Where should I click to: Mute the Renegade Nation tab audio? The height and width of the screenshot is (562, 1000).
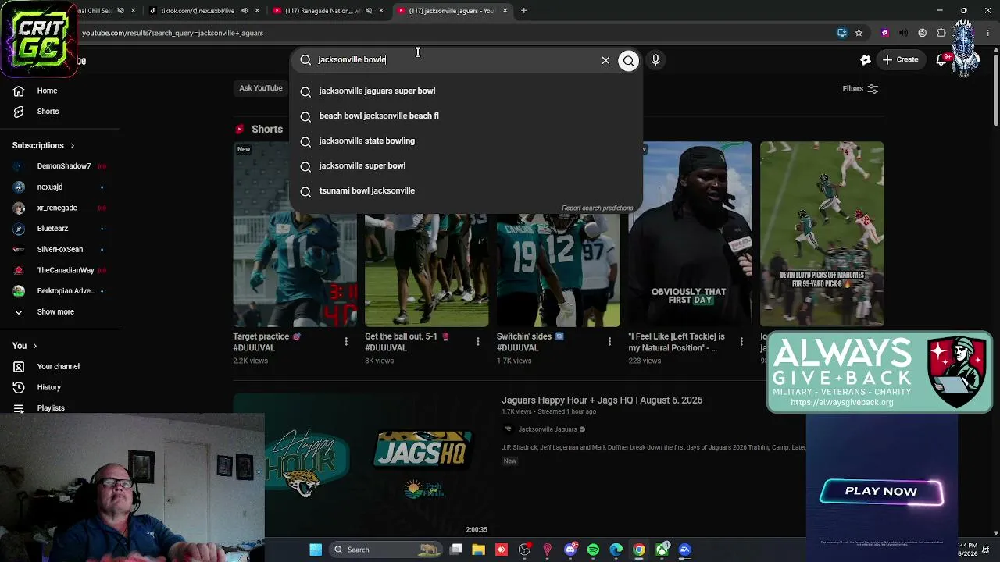pyautogui.click(x=368, y=11)
